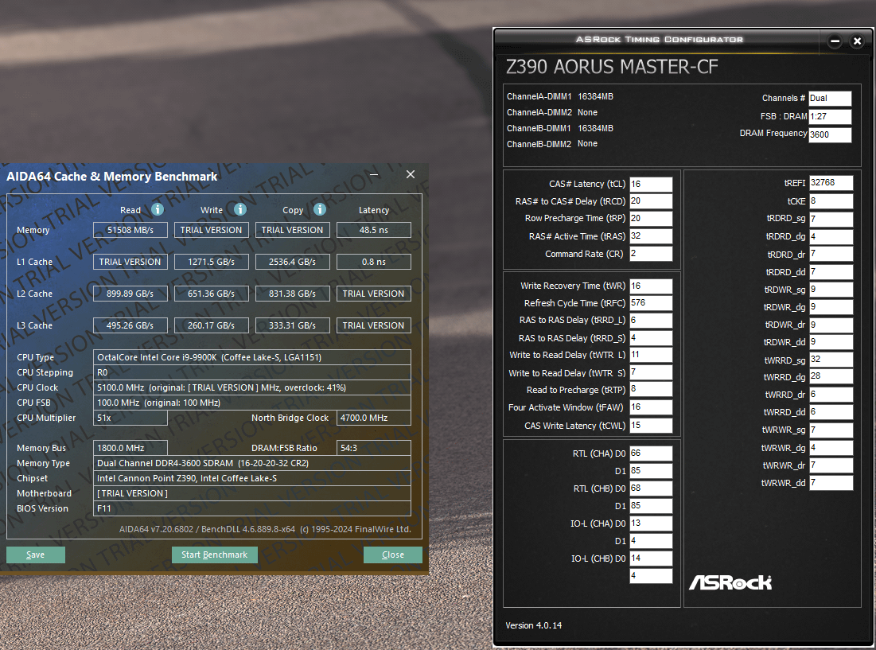Click the L2 Cache Copy 831.38 GB/s cell
Image resolution: width=876 pixels, height=650 pixels.
click(x=292, y=294)
